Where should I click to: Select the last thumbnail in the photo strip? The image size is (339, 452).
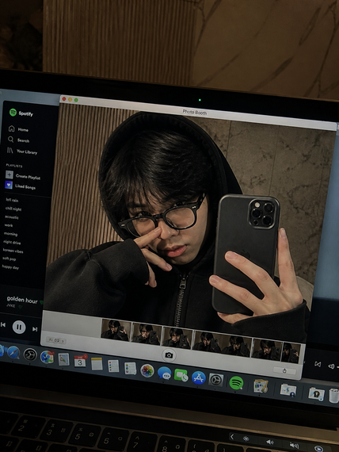point(291,352)
